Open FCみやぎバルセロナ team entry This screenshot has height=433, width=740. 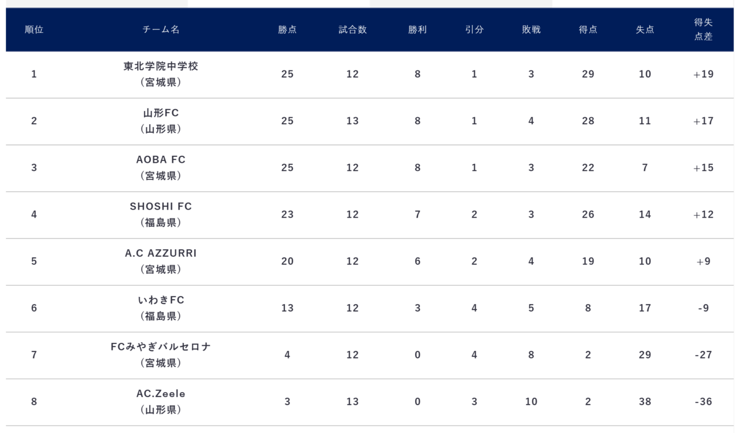161,347
